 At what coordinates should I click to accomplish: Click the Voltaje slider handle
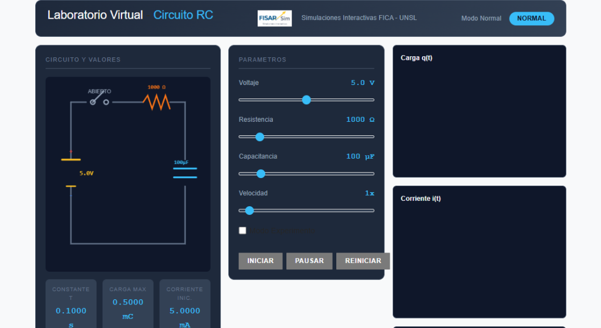[306, 100]
